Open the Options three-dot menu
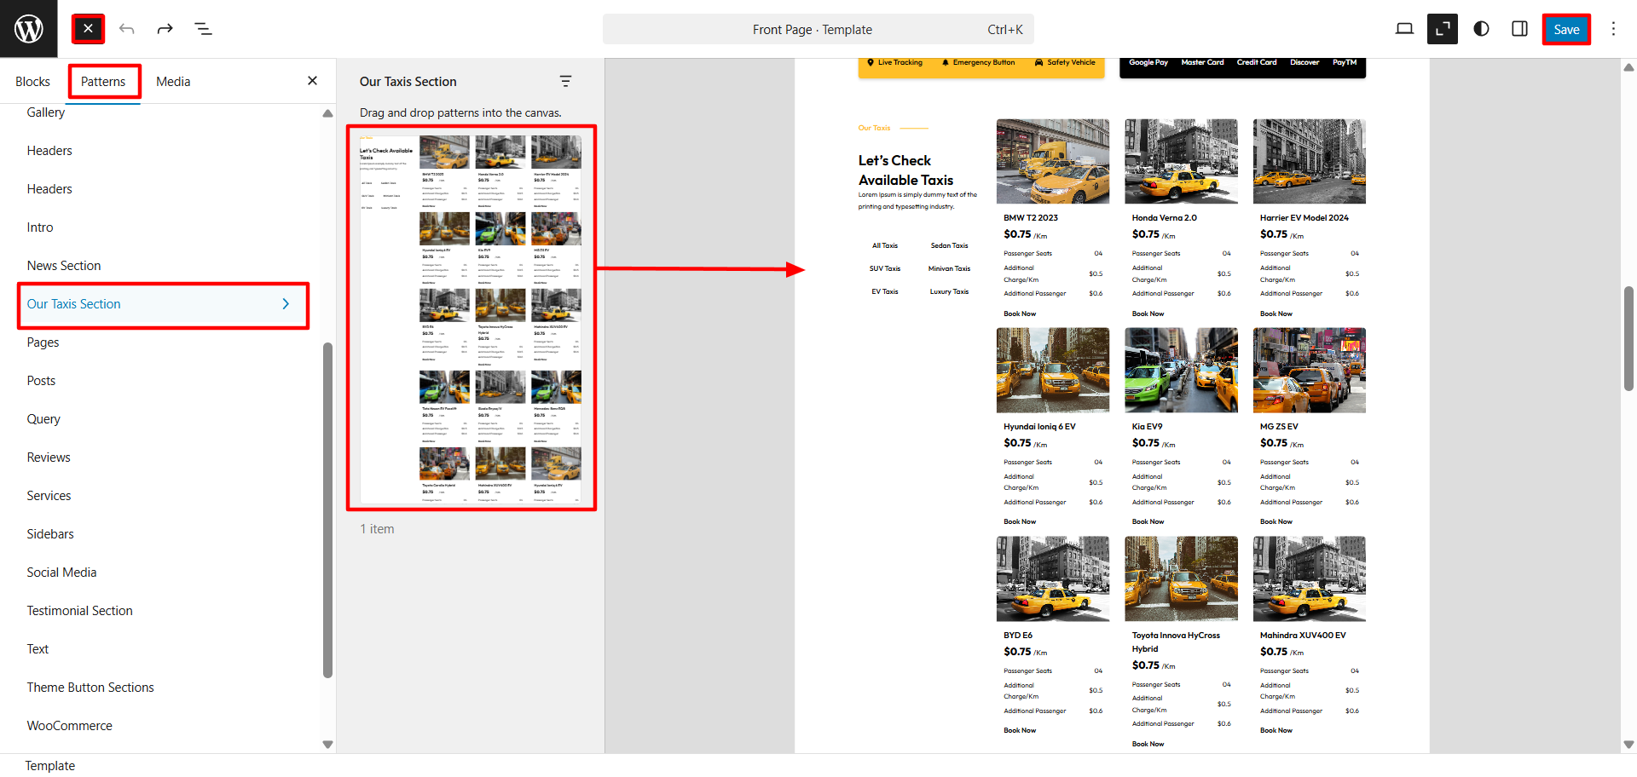This screenshot has height=777, width=1637. 1613,29
